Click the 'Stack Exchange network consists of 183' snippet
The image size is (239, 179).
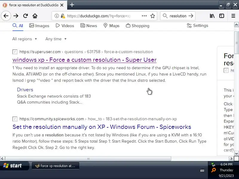click(x=54, y=96)
